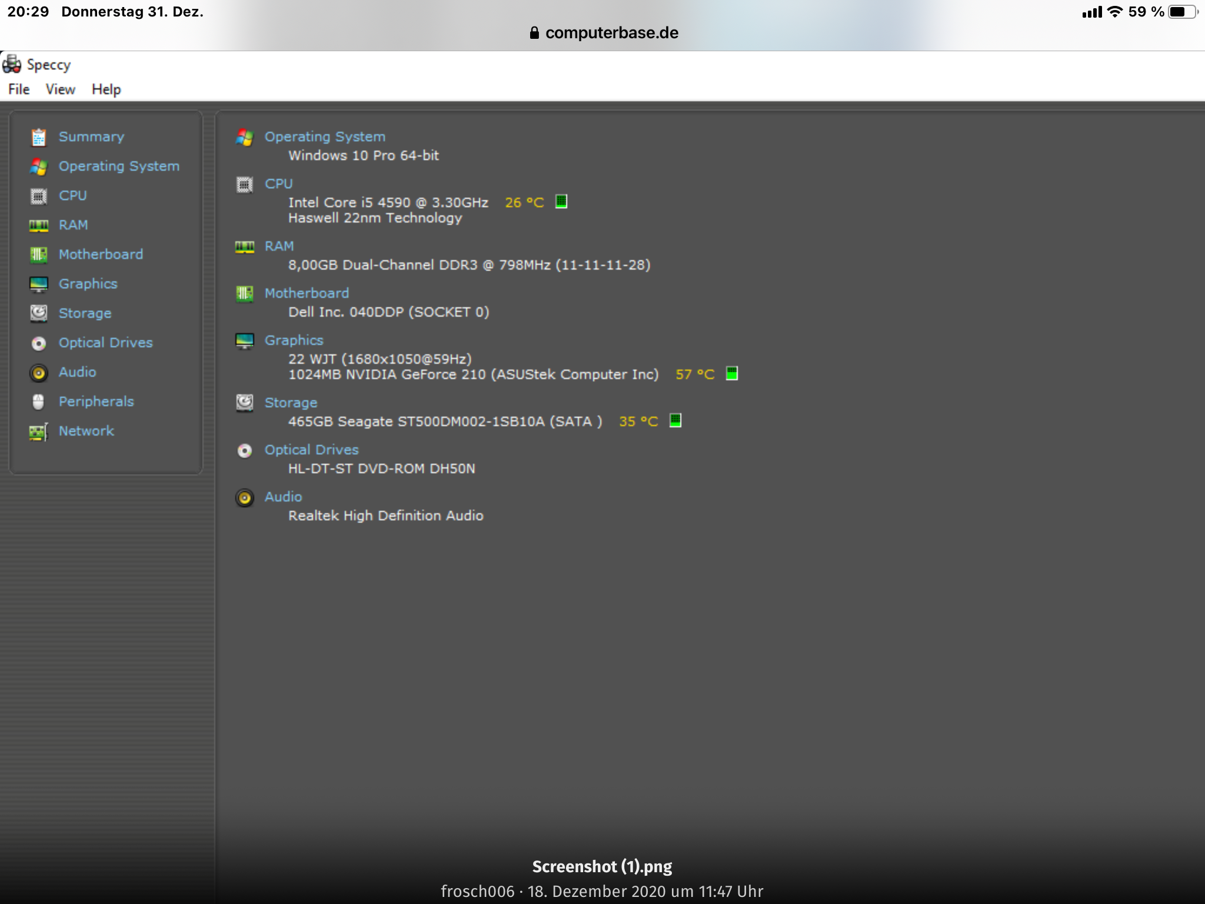This screenshot has height=904, width=1205.
Task: Open the View menu
Action: click(x=61, y=89)
